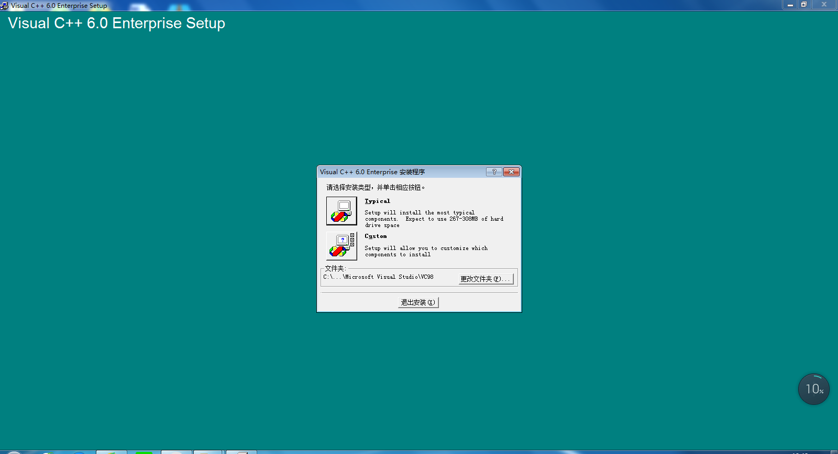Viewport: 838px width, 454px height.
Task: Choose the Typical installation icon button
Action: click(x=341, y=211)
